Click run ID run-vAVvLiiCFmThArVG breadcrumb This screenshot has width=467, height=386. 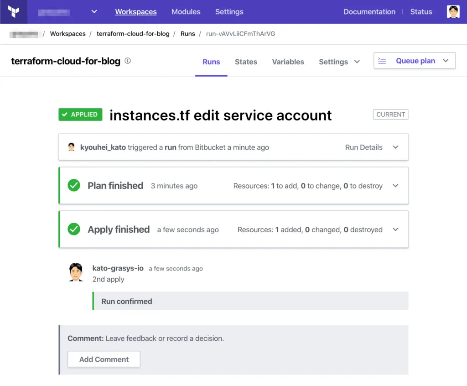[x=241, y=34]
